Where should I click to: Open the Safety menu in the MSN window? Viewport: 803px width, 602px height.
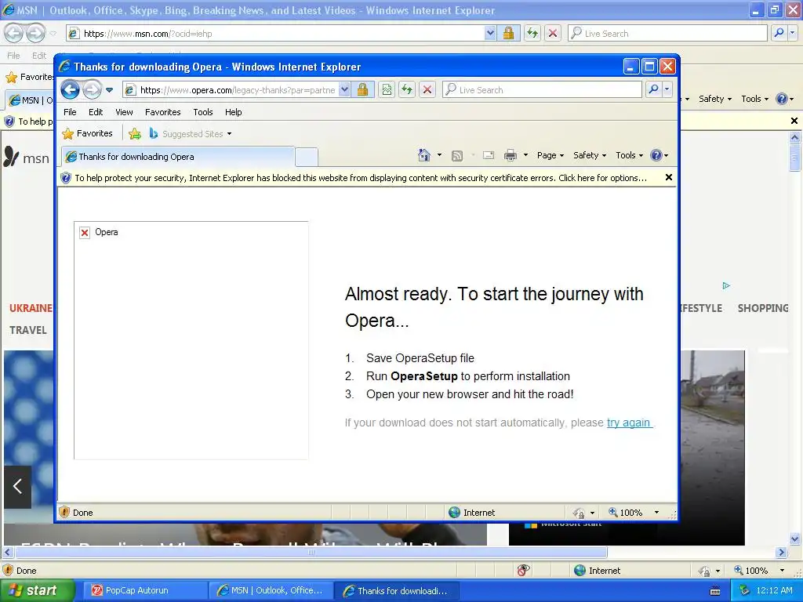(x=715, y=99)
